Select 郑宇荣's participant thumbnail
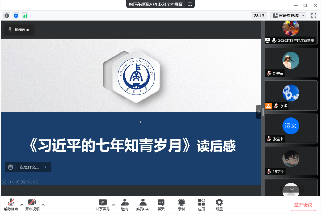Screen dimensions: 321x214 click(x=291, y=63)
